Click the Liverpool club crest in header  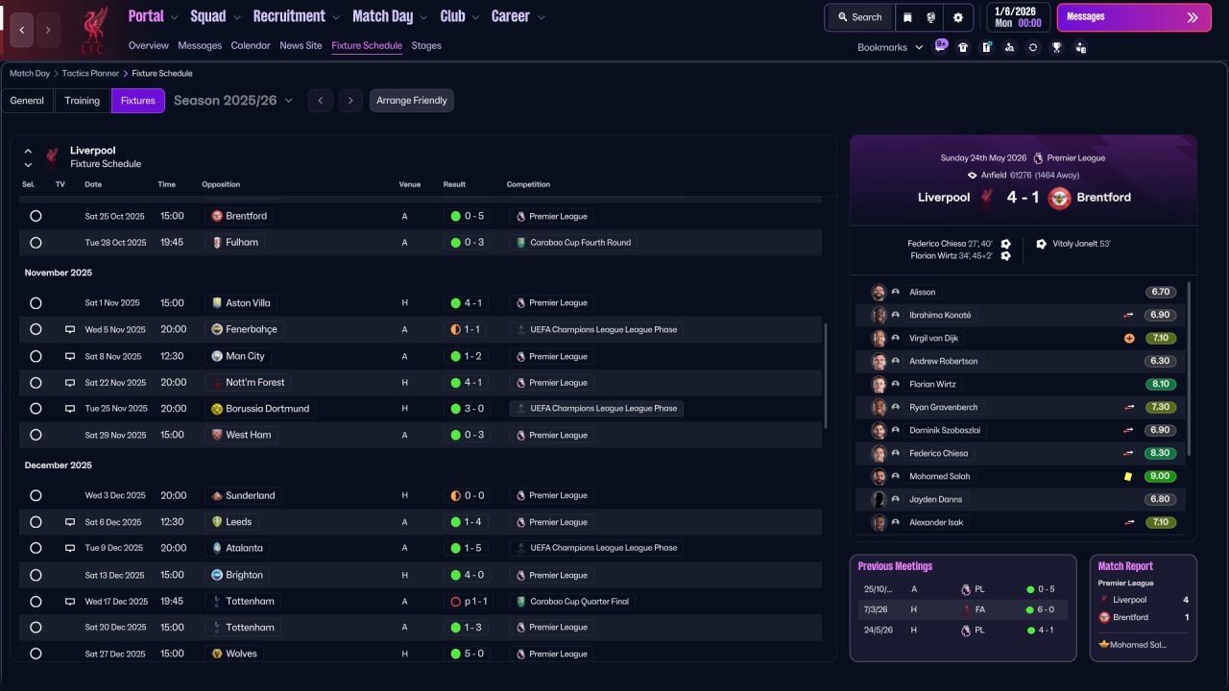[93, 29]
